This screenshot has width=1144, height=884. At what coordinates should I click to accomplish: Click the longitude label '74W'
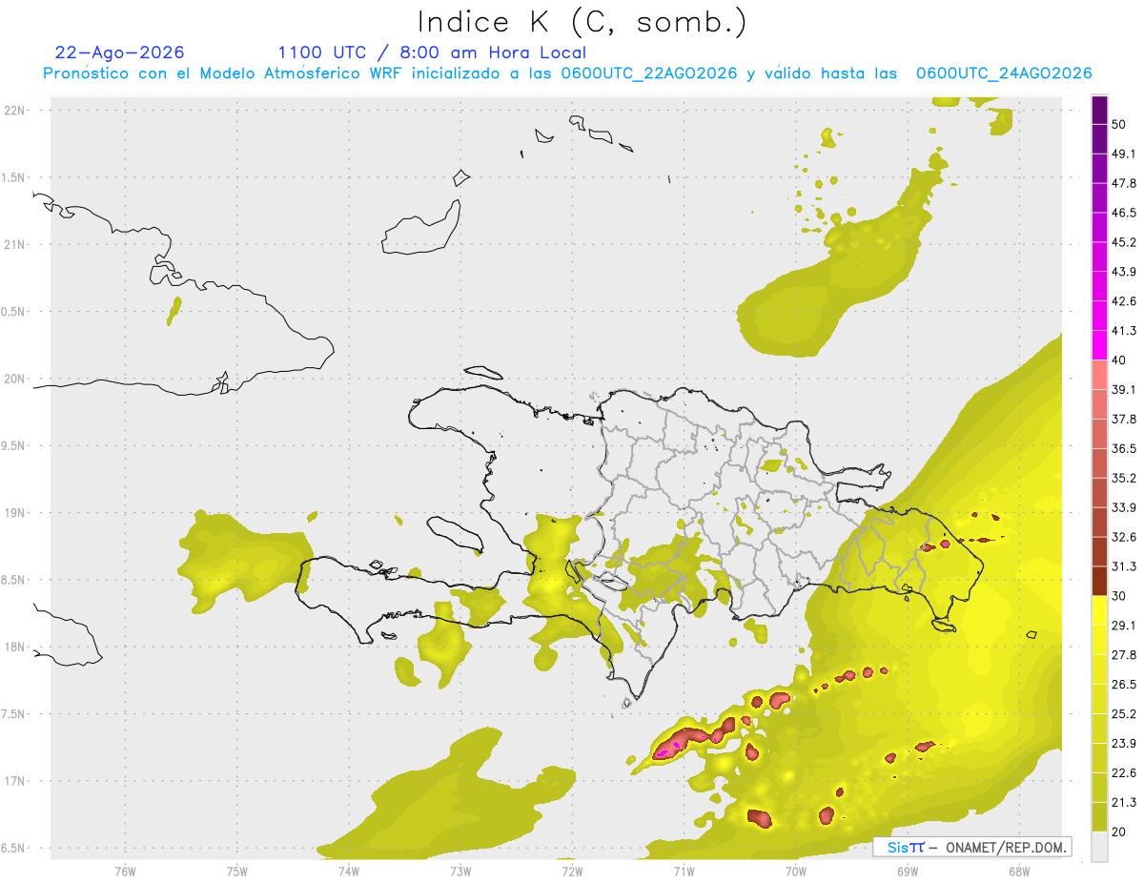tap(348, 871)
